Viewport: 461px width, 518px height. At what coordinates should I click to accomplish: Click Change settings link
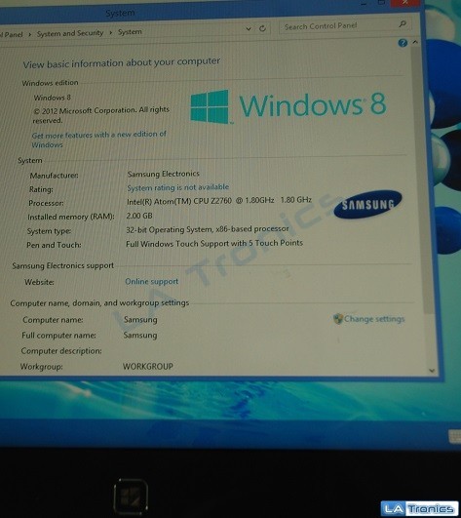pos(374,319)
